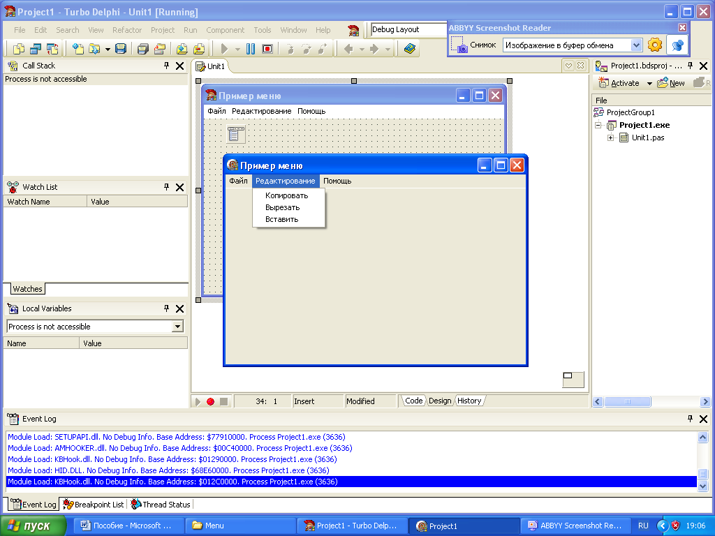Click the Program Reset stop icon
Image resolution: width=715 pixels, height=536 pixels.
point(267,48)
